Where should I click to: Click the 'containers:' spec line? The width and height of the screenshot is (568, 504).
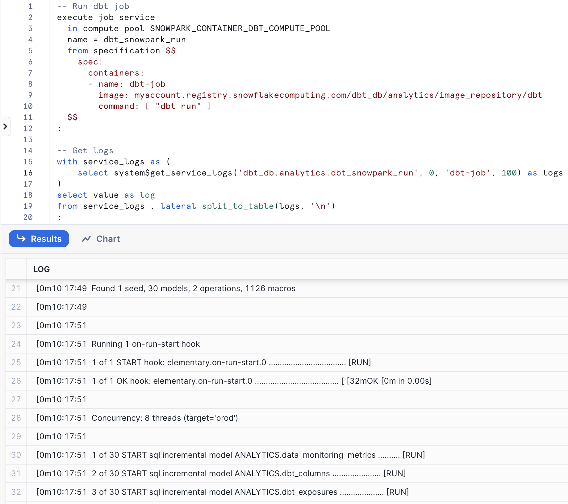point(116,73)
